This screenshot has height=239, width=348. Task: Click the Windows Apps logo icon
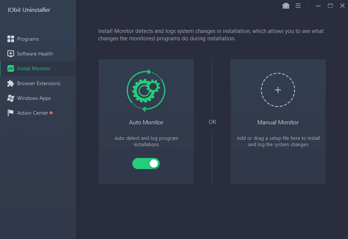(x=10, y=98)
